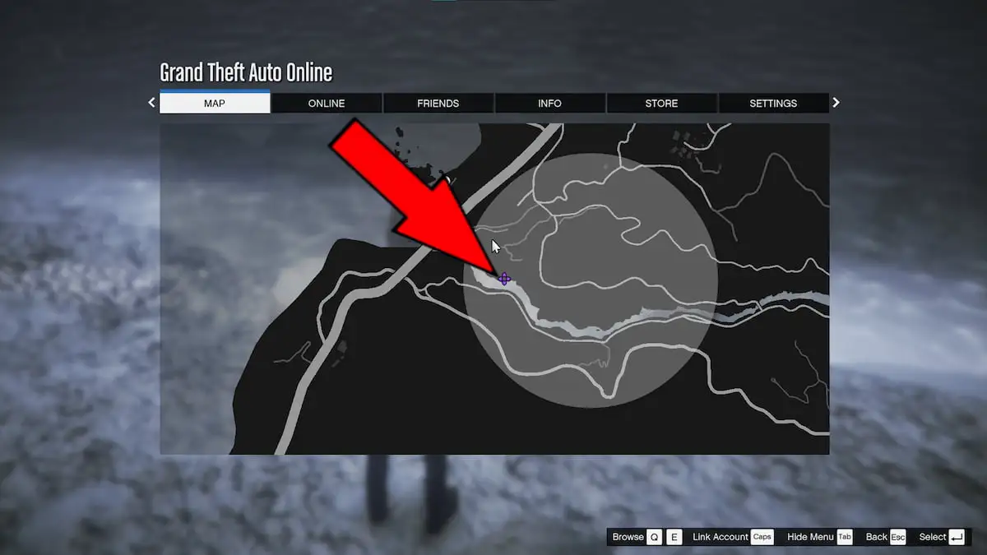Image resolution: width=987 pixels, height=555 pixels.
Task: Click the Esc key icon beside Back
Action: [x=897, y=537]
